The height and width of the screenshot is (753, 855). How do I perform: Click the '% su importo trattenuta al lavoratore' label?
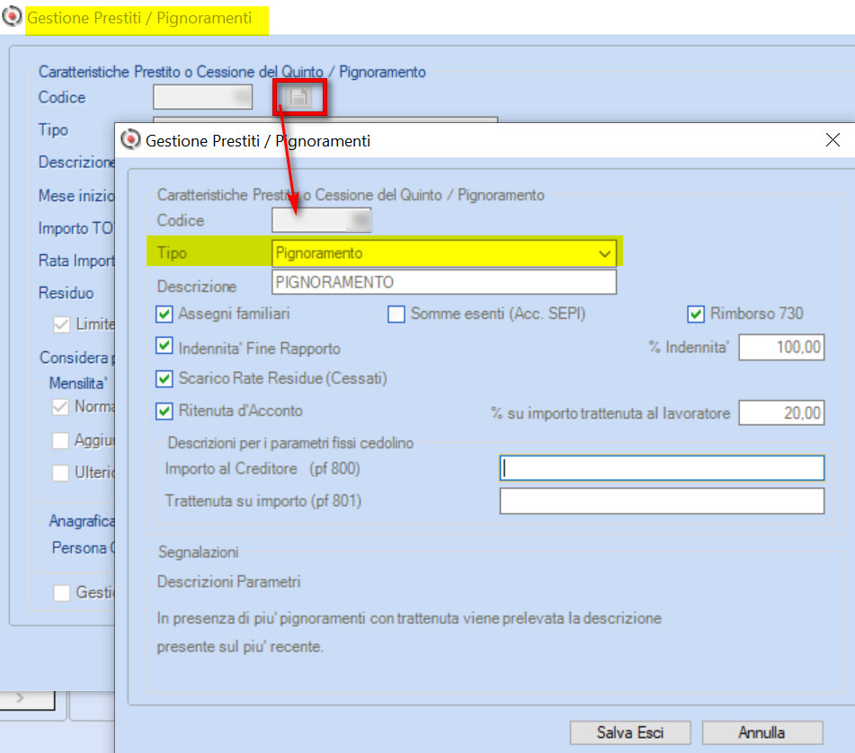[x=610, y=413]
